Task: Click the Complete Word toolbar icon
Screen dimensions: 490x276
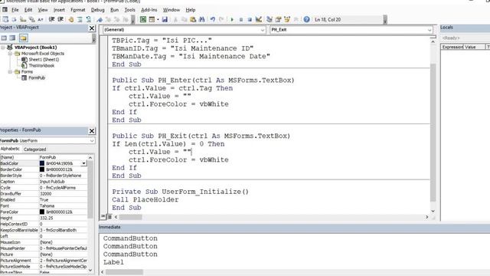Action: (41, 19)
